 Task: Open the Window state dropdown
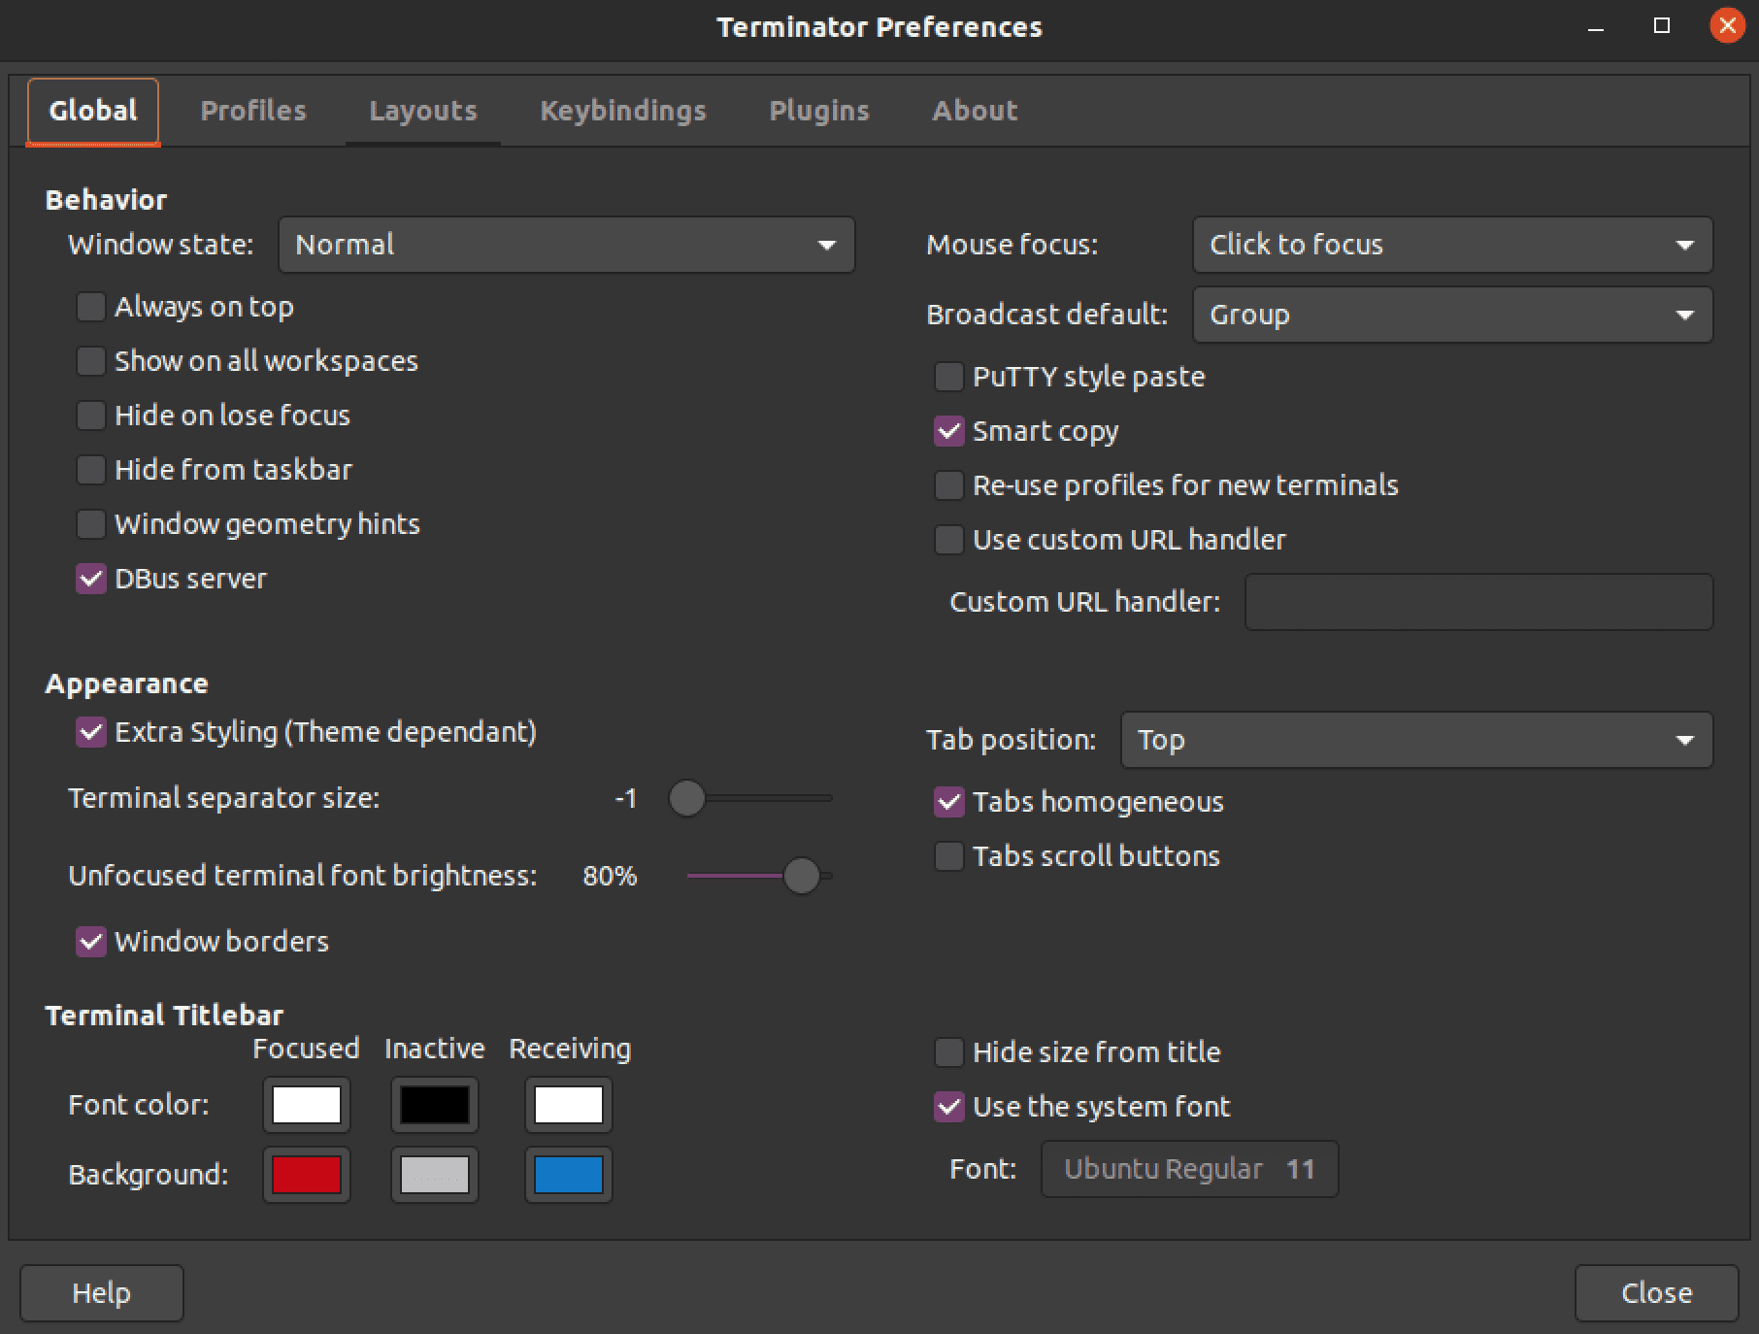click(x=566, y=245)
